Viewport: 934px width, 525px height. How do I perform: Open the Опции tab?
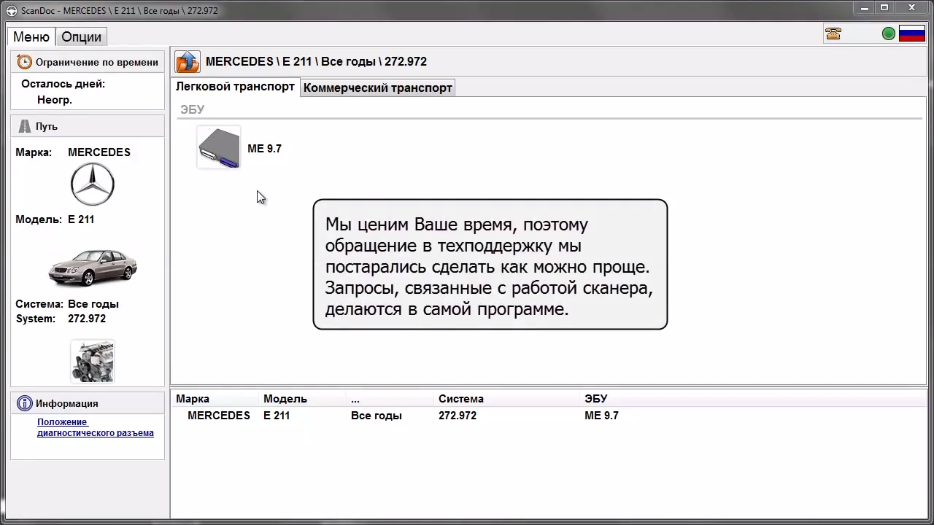pos(81,37)
